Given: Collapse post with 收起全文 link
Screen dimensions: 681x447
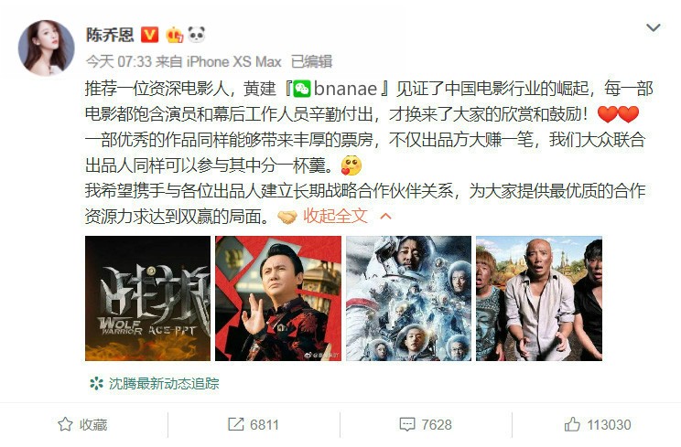Looking at the screenshot, I should (335, 216).
